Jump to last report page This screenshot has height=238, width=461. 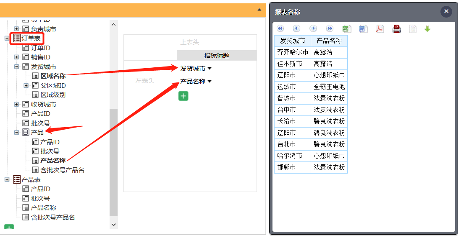pos(330,29)
